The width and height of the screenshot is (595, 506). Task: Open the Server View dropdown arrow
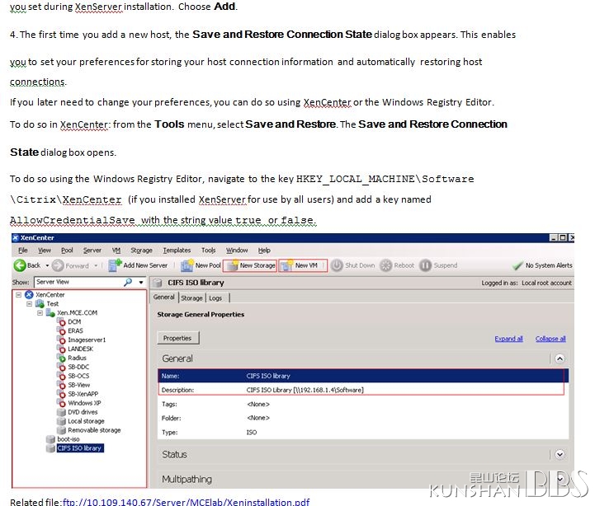tap(141, 283)
